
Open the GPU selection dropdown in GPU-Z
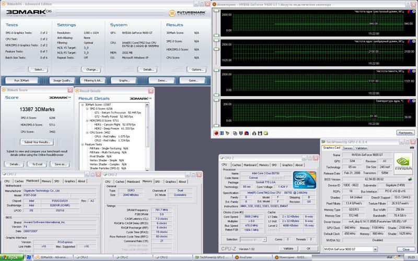pyautogui.click(x=375, y=250)
